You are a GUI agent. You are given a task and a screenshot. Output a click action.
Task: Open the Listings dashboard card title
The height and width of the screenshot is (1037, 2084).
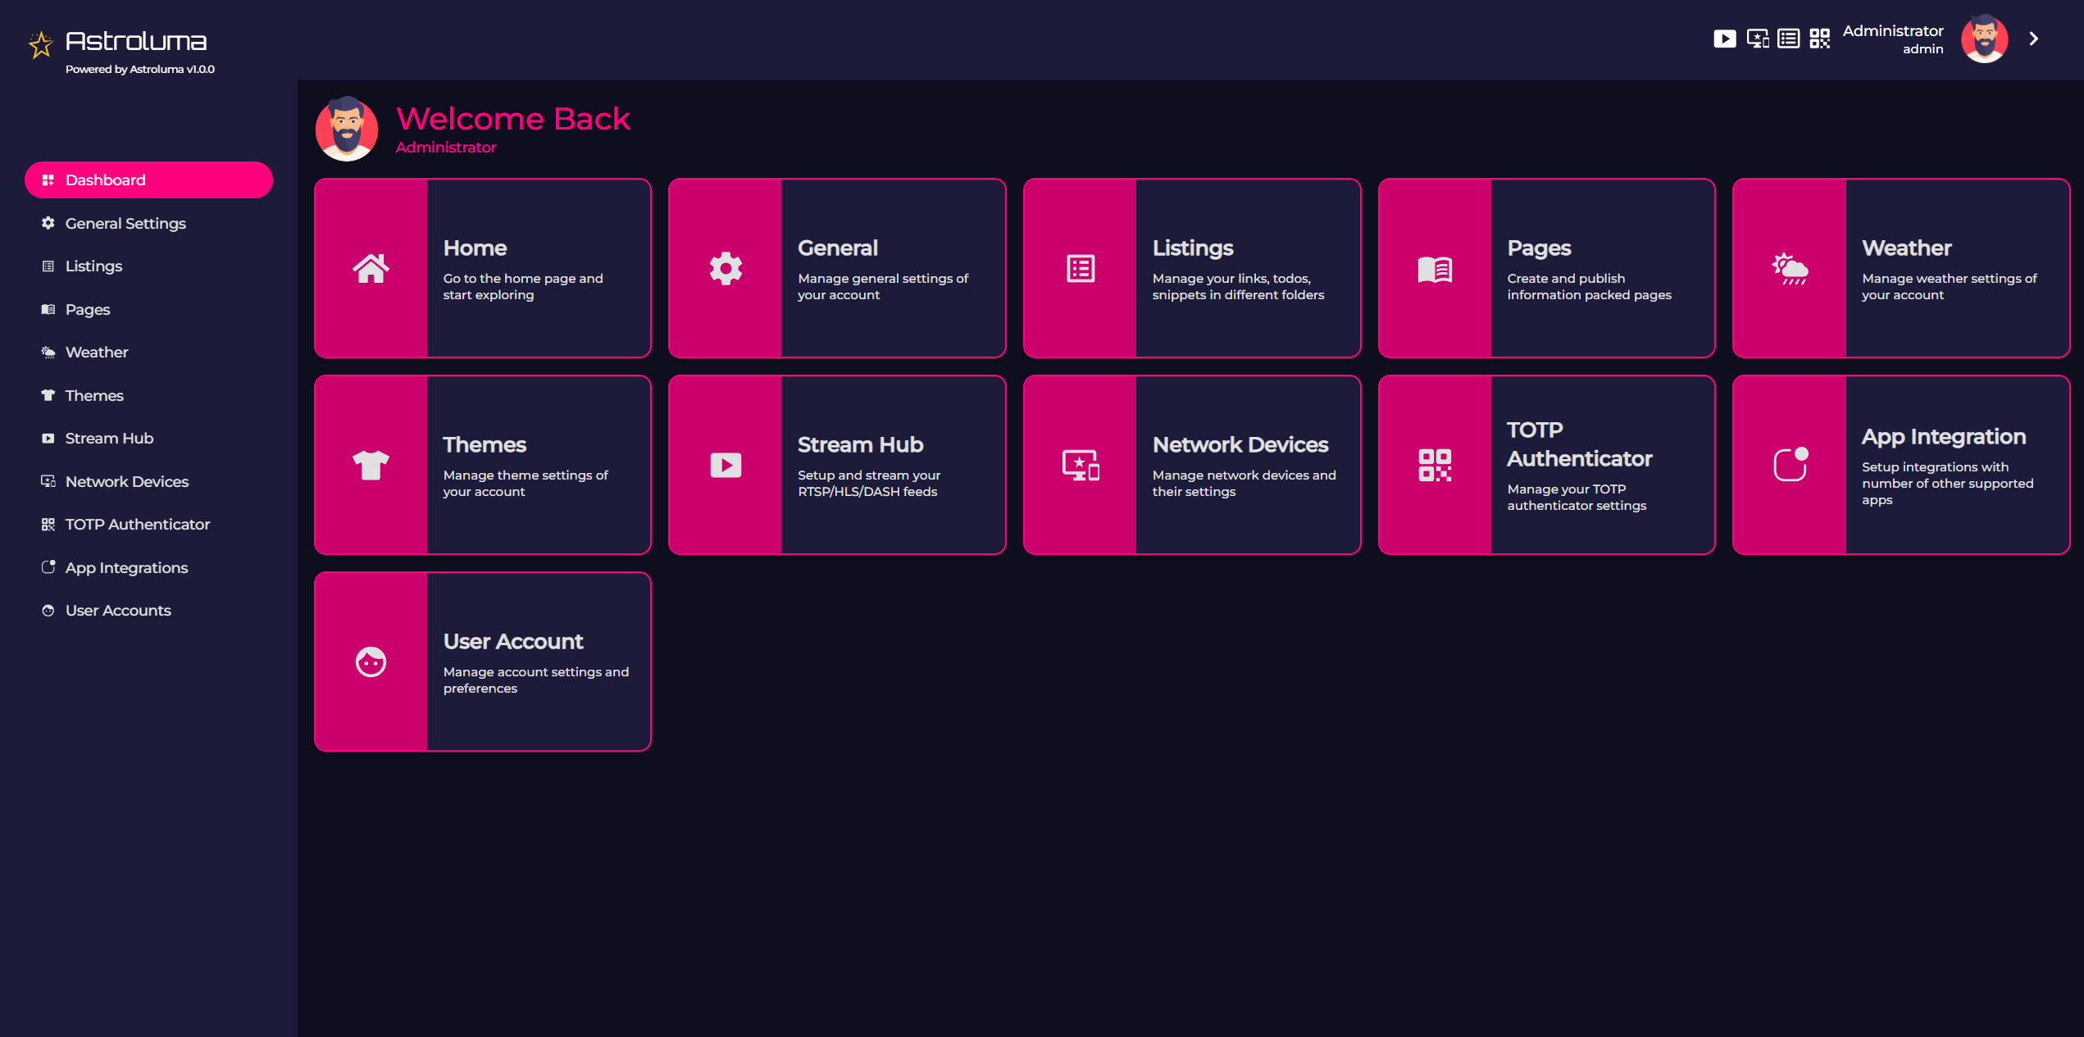1193,248
